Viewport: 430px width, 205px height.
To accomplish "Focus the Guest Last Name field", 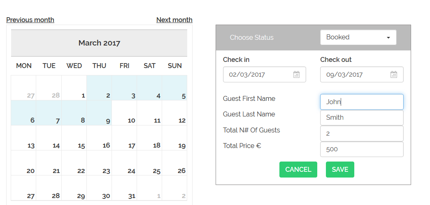I will (x=362, y=118).
